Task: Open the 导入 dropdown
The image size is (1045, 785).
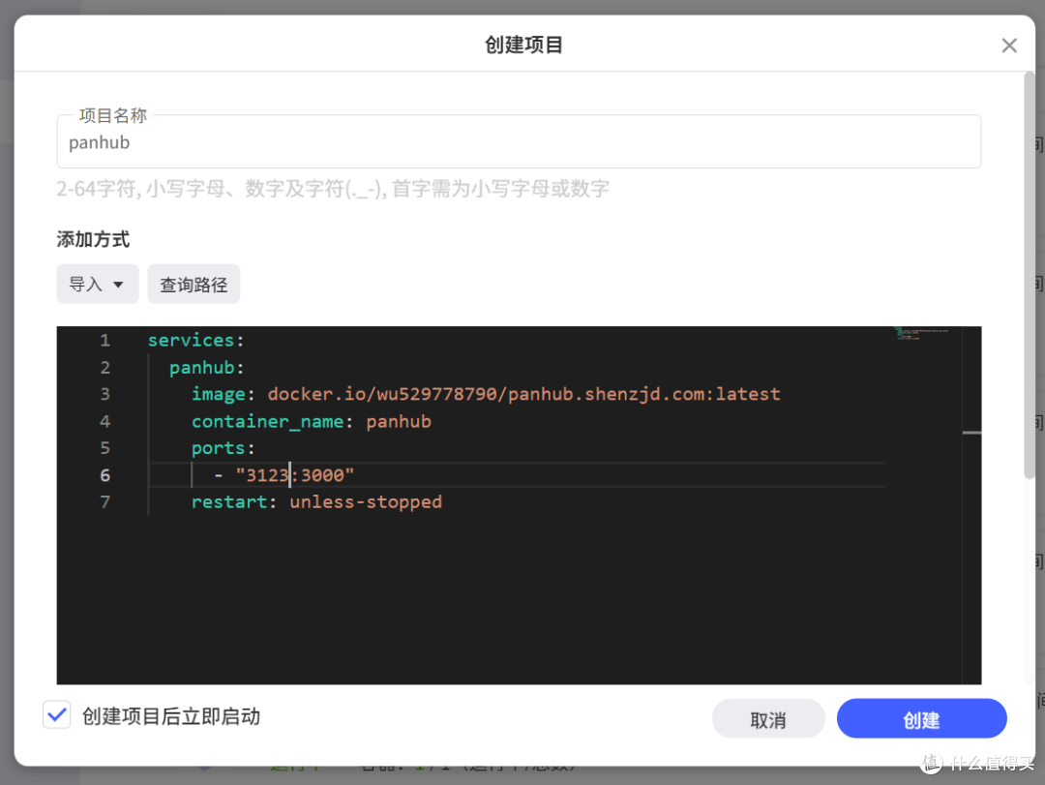Action: pyautogui.click(x=98, y=285)
